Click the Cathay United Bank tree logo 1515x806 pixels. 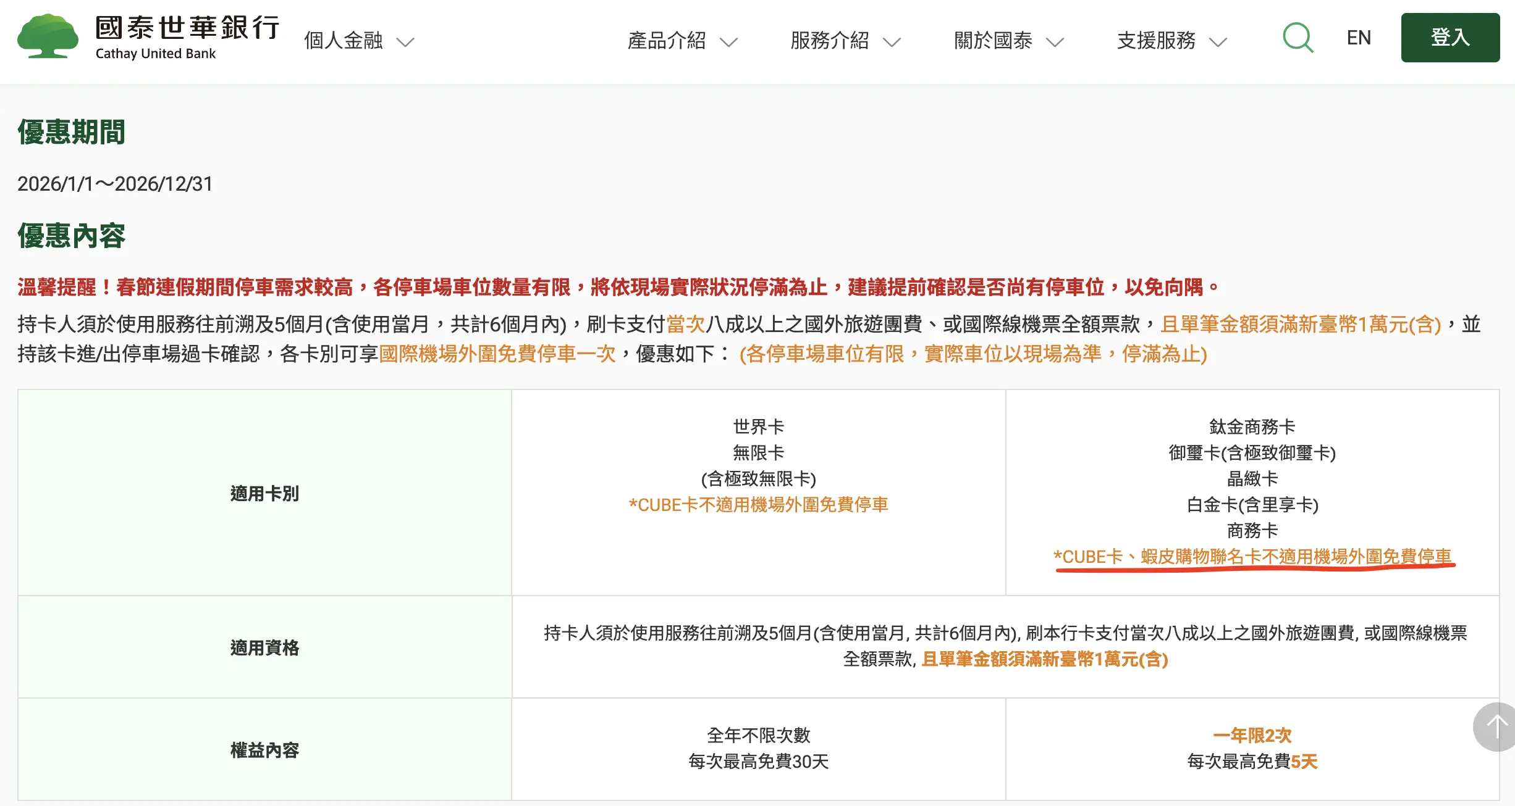[x=48, y=37]
